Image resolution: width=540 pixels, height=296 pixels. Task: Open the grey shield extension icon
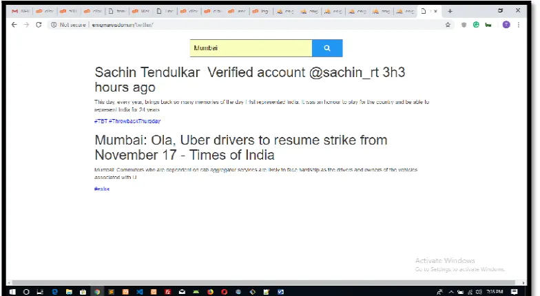464,25
